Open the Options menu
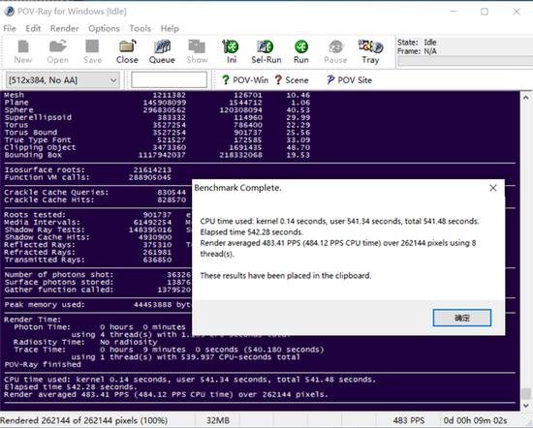The height and width of the screenshot is (428, 533). pos(104,28)
